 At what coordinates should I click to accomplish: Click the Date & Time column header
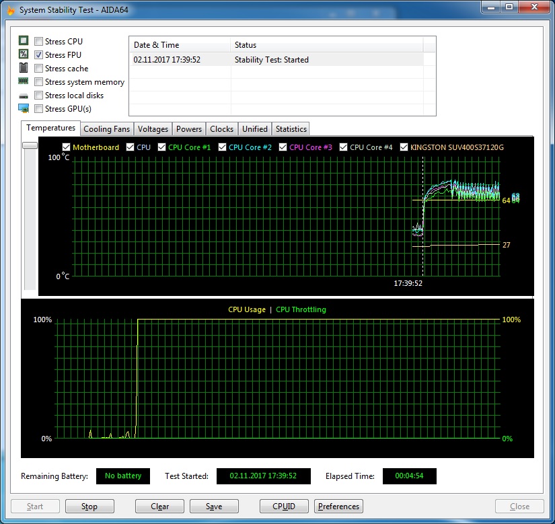click(x=180, y=45)
